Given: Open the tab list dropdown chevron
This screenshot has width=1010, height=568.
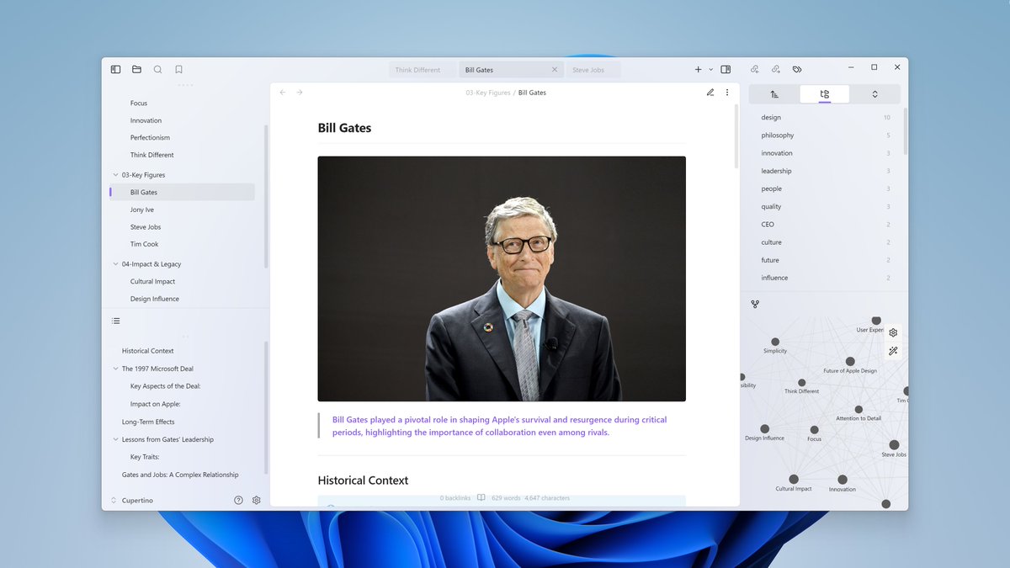Looking at the screenshot, I should [x=711, y=70].
